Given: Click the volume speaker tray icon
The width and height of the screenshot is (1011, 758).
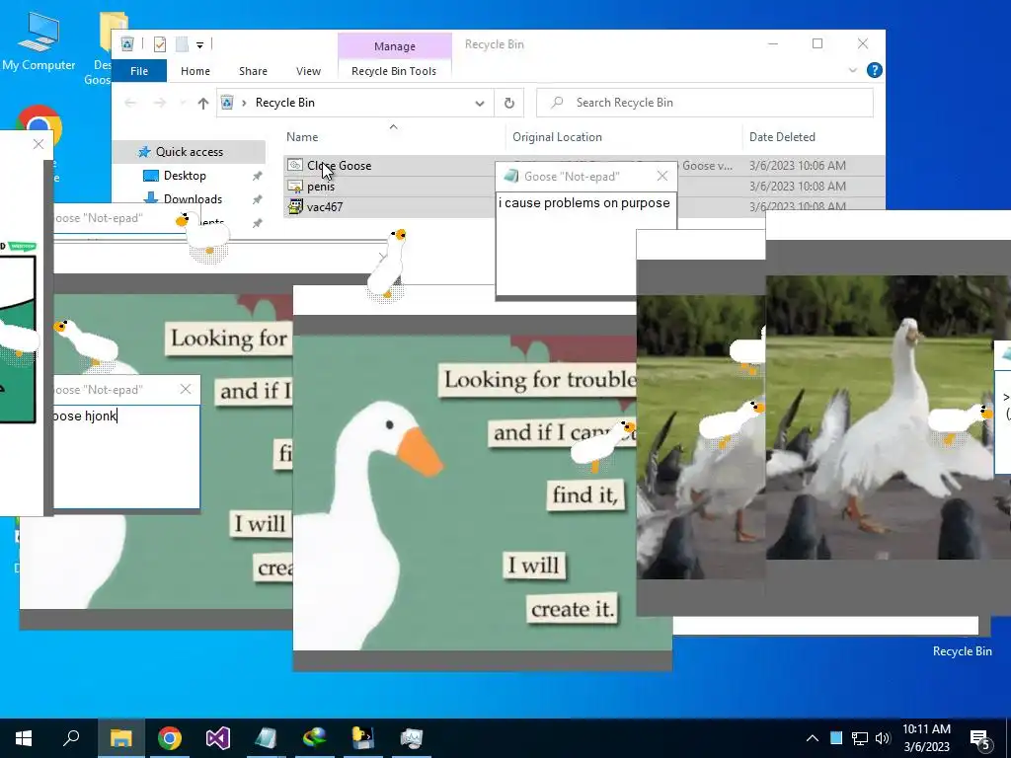Looking at the screenshot, I should pos(883,738).
